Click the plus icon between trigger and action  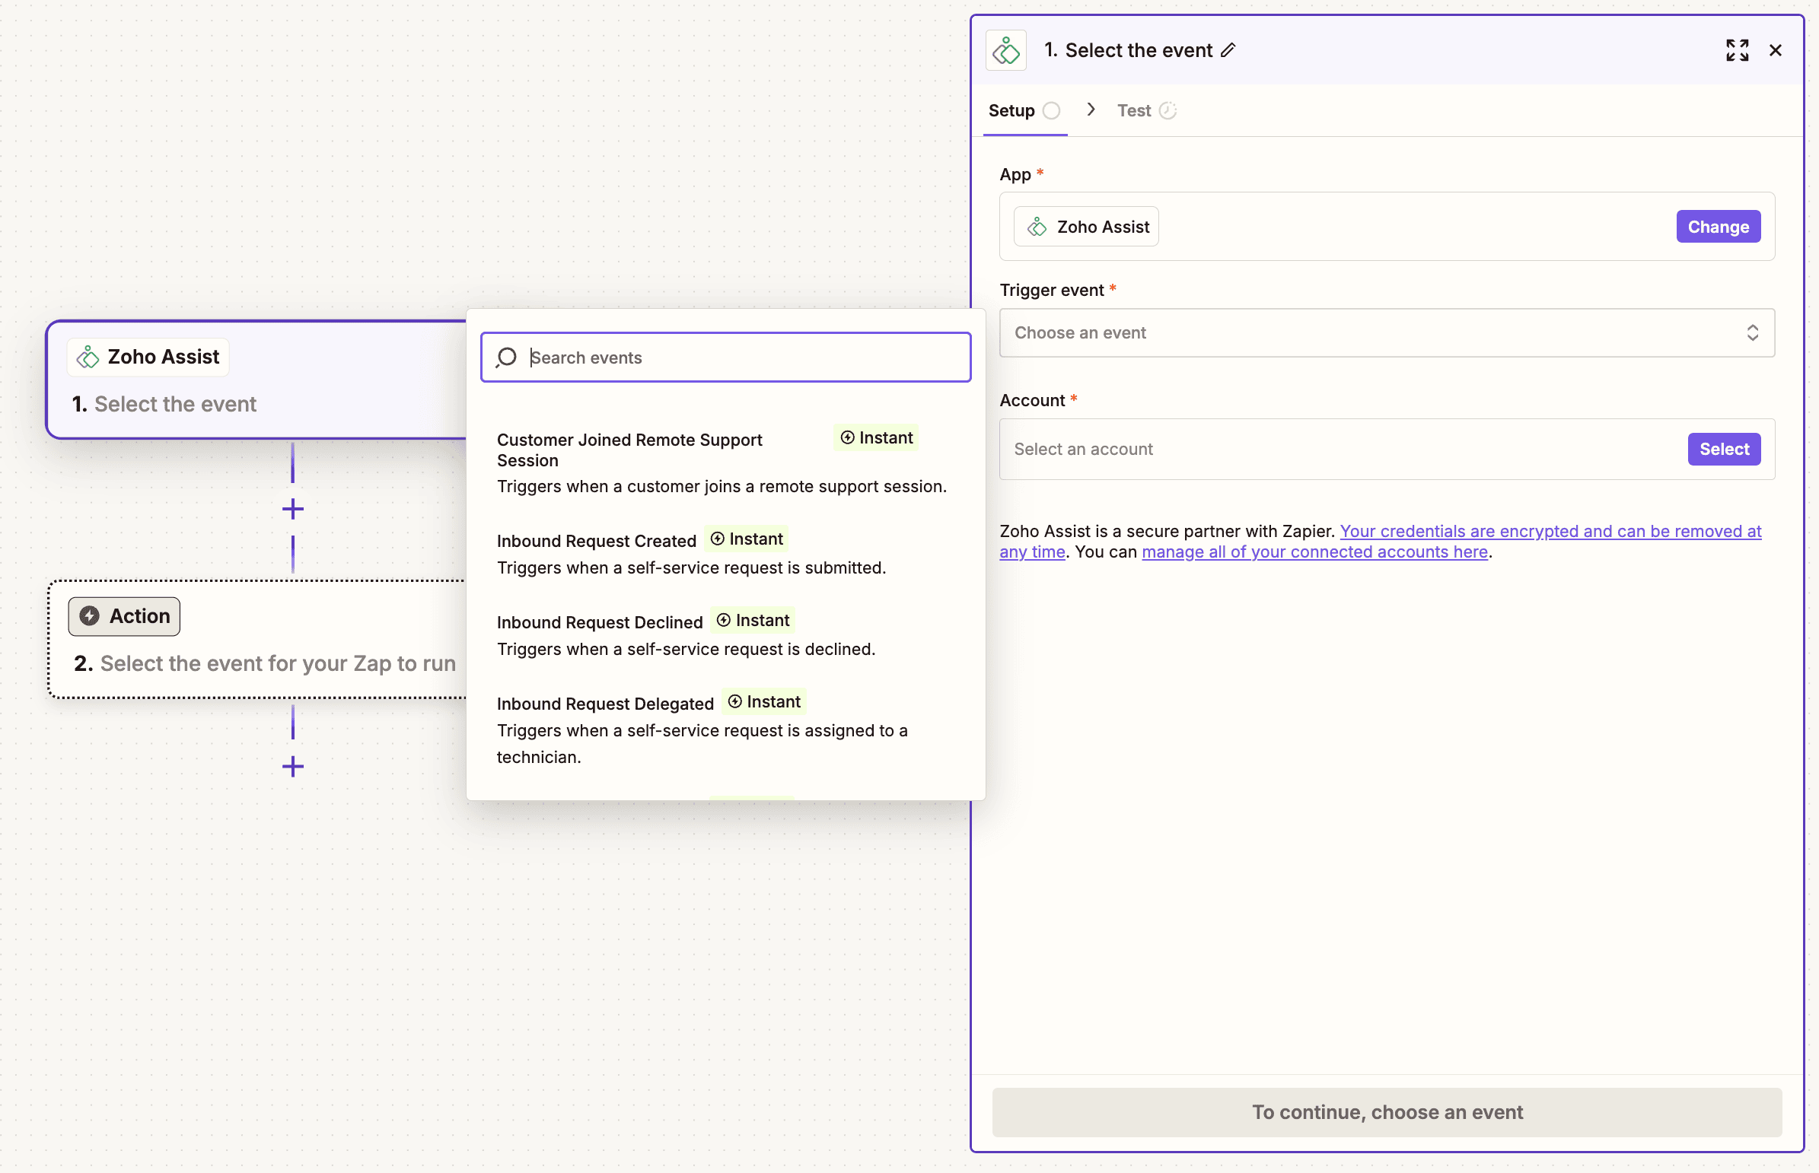292,509
